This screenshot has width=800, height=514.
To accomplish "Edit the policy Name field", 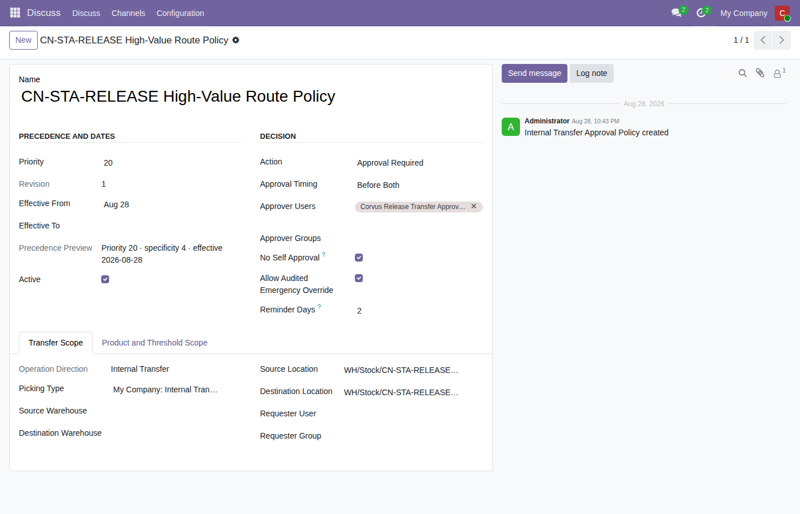I will tap(251, 97).
